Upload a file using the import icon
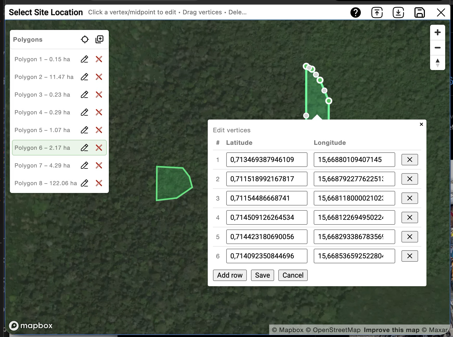 point(377,12)
